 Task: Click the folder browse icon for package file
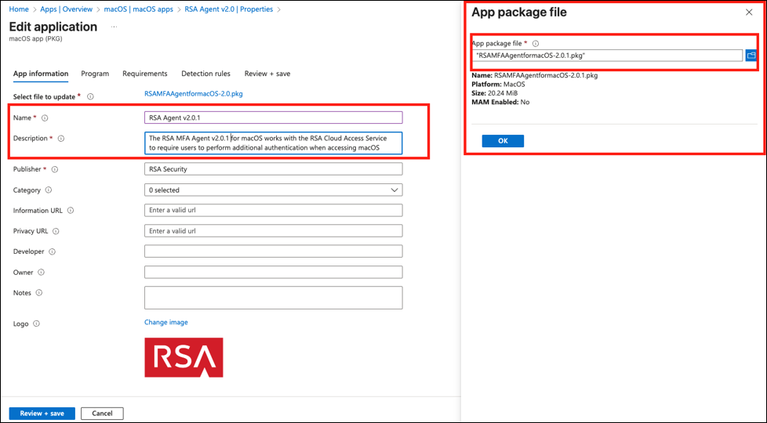coord(751,56)
